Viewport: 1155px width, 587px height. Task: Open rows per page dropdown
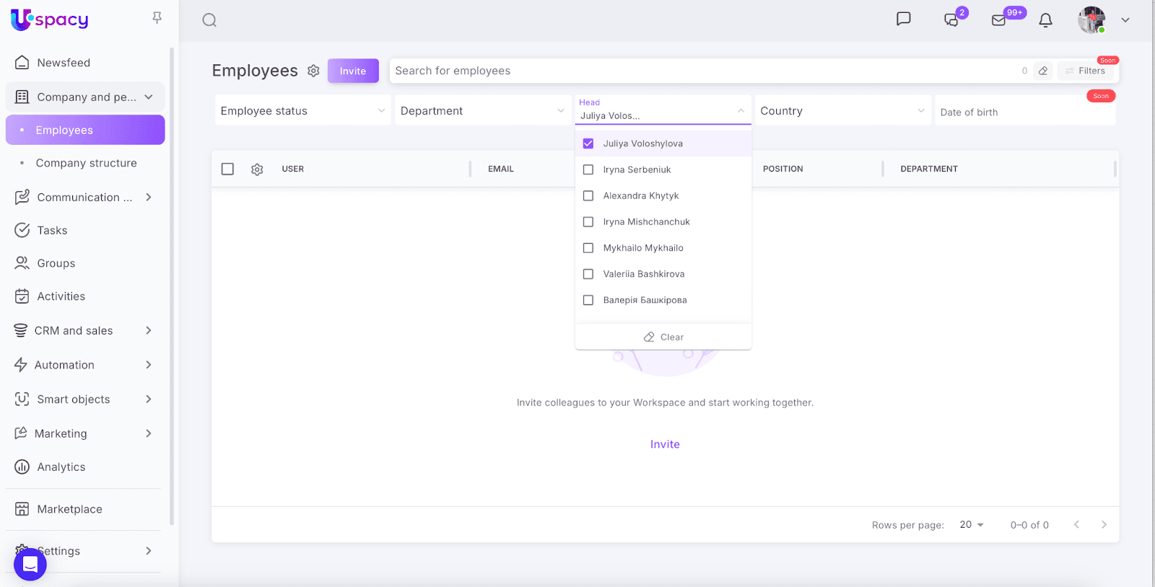(x=971, y=525)
